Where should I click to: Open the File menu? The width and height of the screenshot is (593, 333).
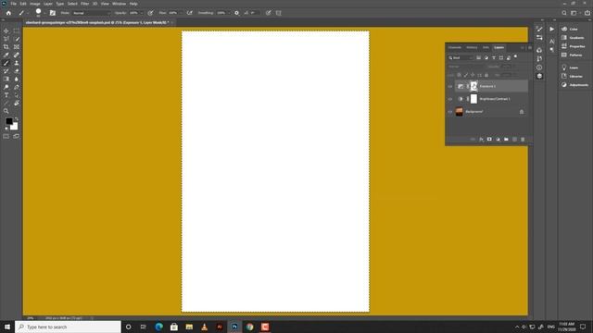(x=13, y=4)
